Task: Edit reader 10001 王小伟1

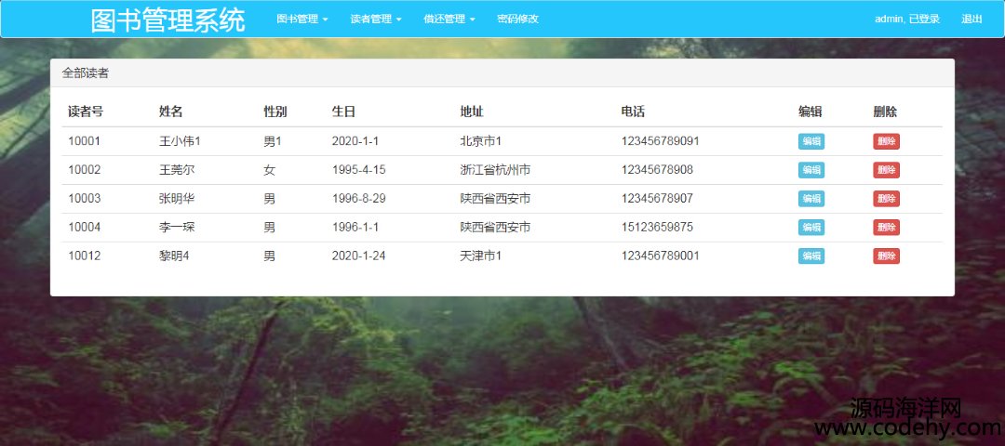Action: 811,141
